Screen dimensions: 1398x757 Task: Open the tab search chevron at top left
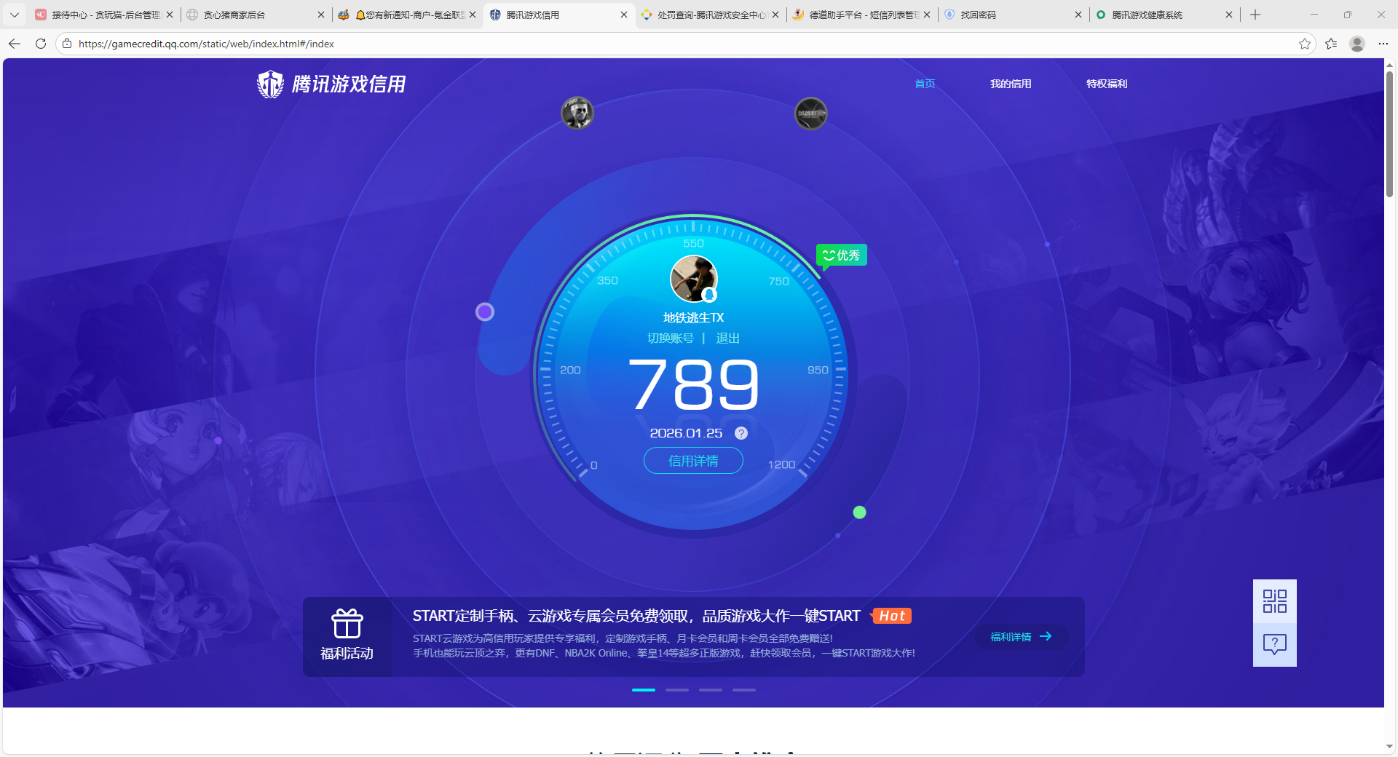(15, 15)
